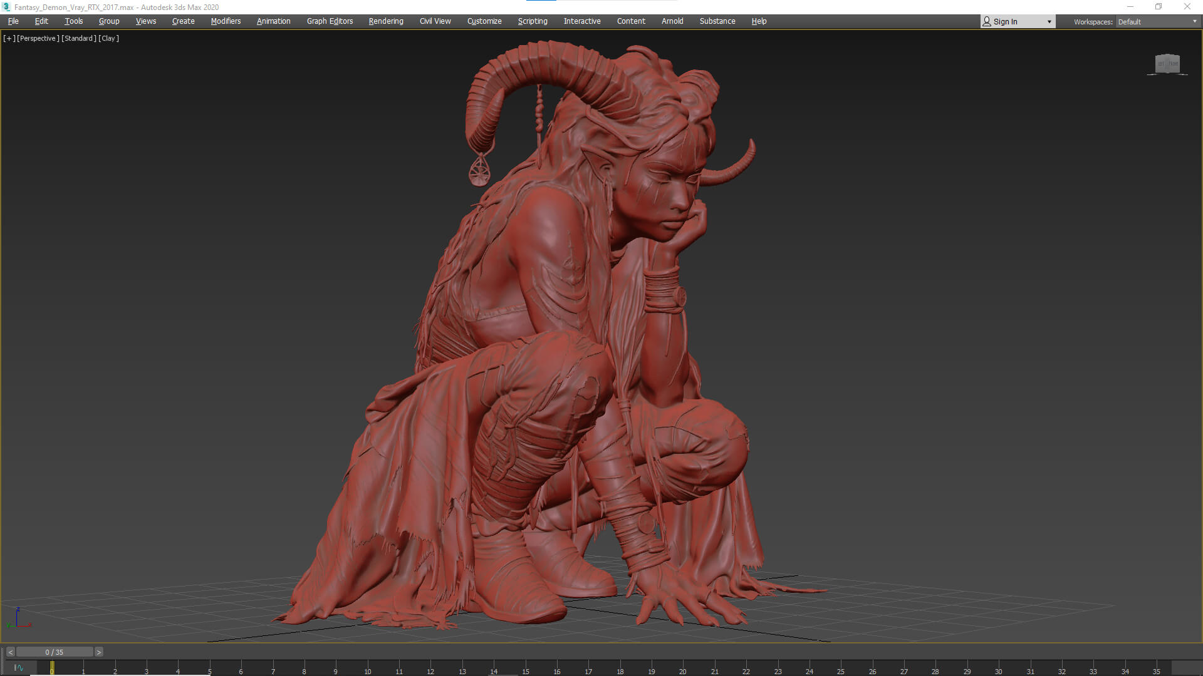The height and width of the screenshot is (676, 1203).
Task: Open the Mini Curve Editor icon
Action: [19, 668]
